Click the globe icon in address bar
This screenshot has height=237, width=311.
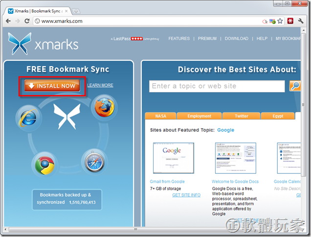(37, 21)
